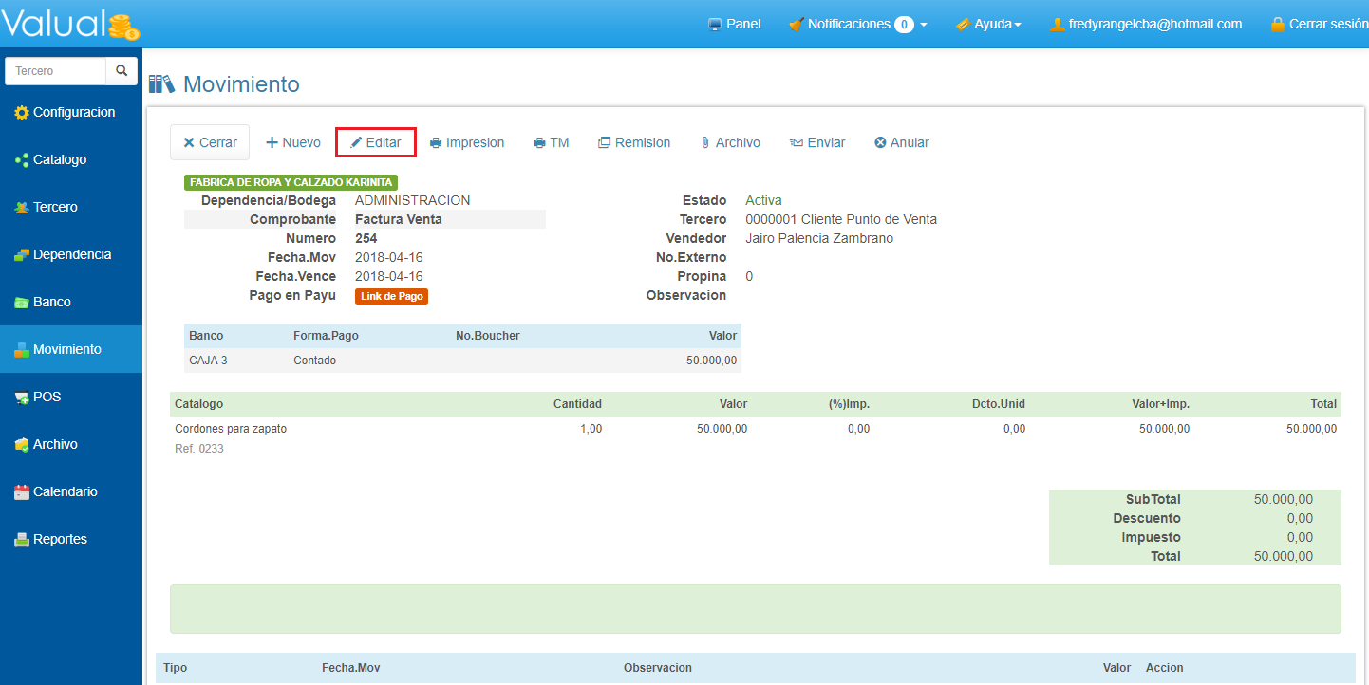This screenshot has height=685, width=1369.
Task: Open the Reportes section
Action: (60, 539)
